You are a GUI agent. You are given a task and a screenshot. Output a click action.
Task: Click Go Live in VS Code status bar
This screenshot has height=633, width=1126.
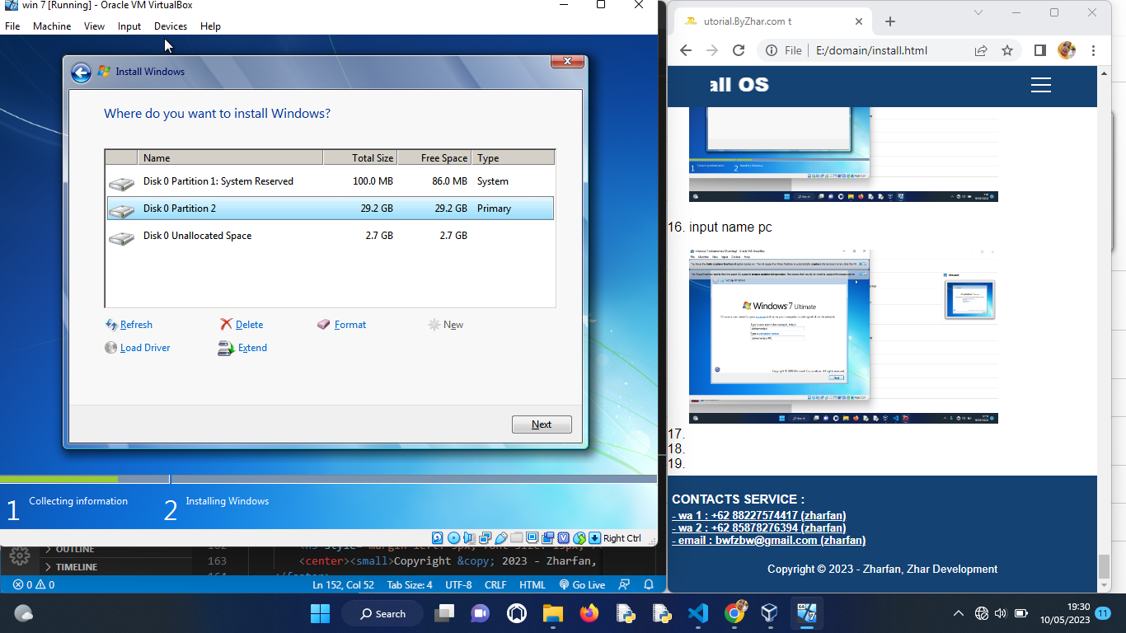coord(582,585)
